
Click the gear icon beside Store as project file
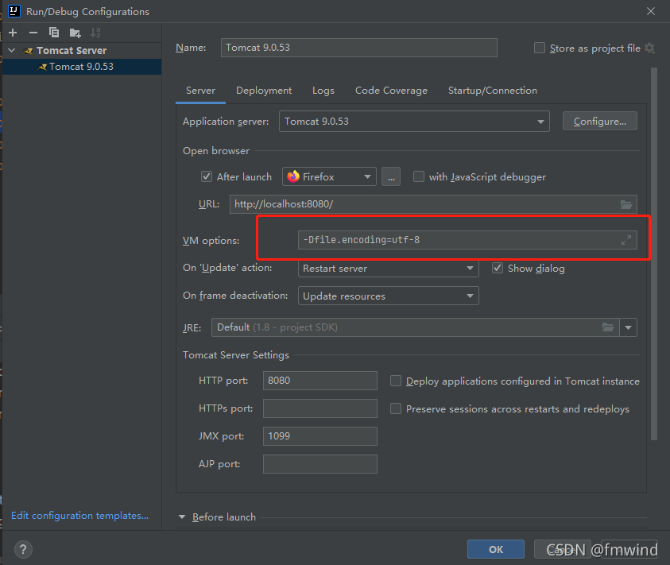[x=649, y=48]
